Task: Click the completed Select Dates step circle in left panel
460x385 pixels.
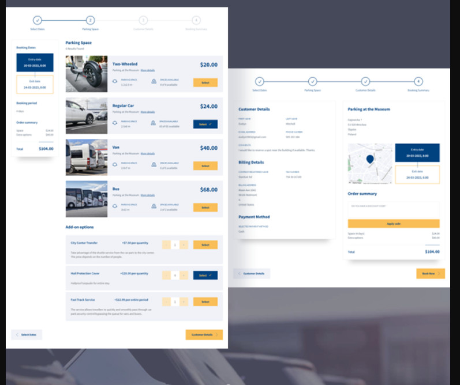Action: (x=38, y=20)
